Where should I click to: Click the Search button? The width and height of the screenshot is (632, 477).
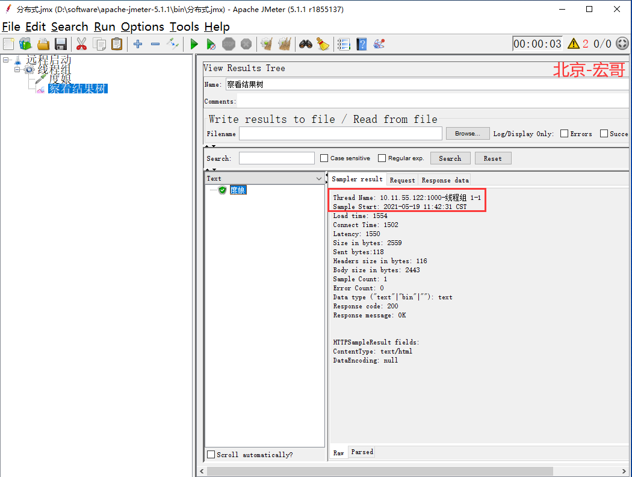click(x=450, y=158)
